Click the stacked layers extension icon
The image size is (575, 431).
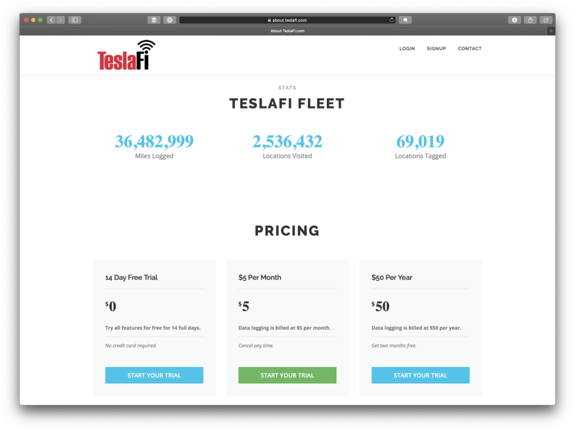click(x=154, y=20)
